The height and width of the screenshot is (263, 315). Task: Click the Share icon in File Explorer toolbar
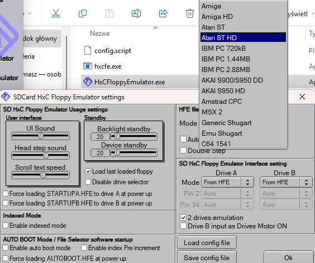163,13
